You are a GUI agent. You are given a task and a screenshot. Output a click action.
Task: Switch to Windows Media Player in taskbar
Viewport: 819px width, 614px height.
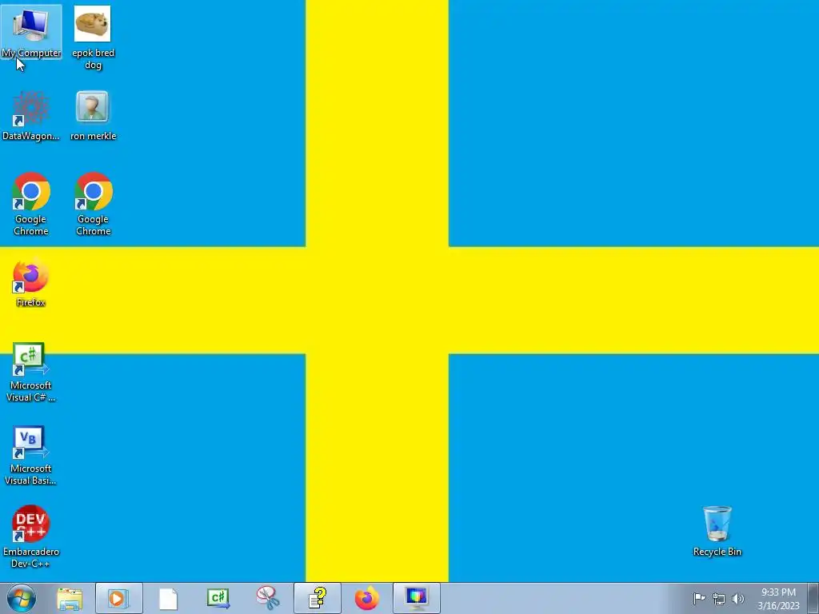119,598
